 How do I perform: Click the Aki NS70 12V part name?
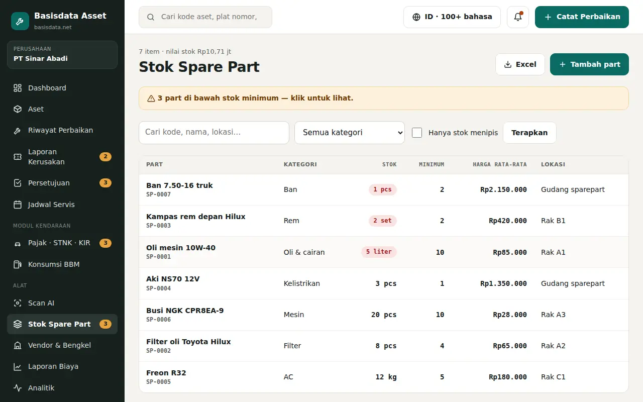click(173, 279)
